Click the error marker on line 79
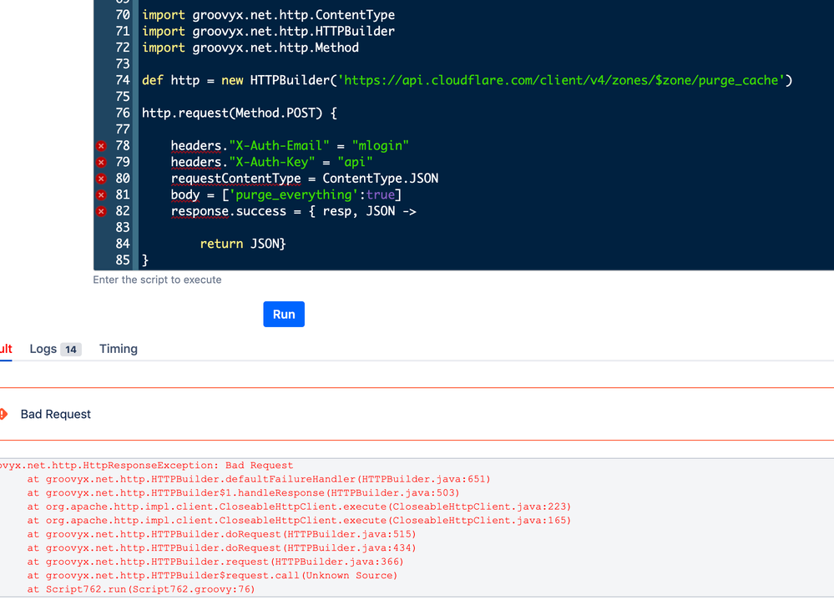Image resolution: width=834 pixels, height=600 pixels. click(x=101, y=162)
